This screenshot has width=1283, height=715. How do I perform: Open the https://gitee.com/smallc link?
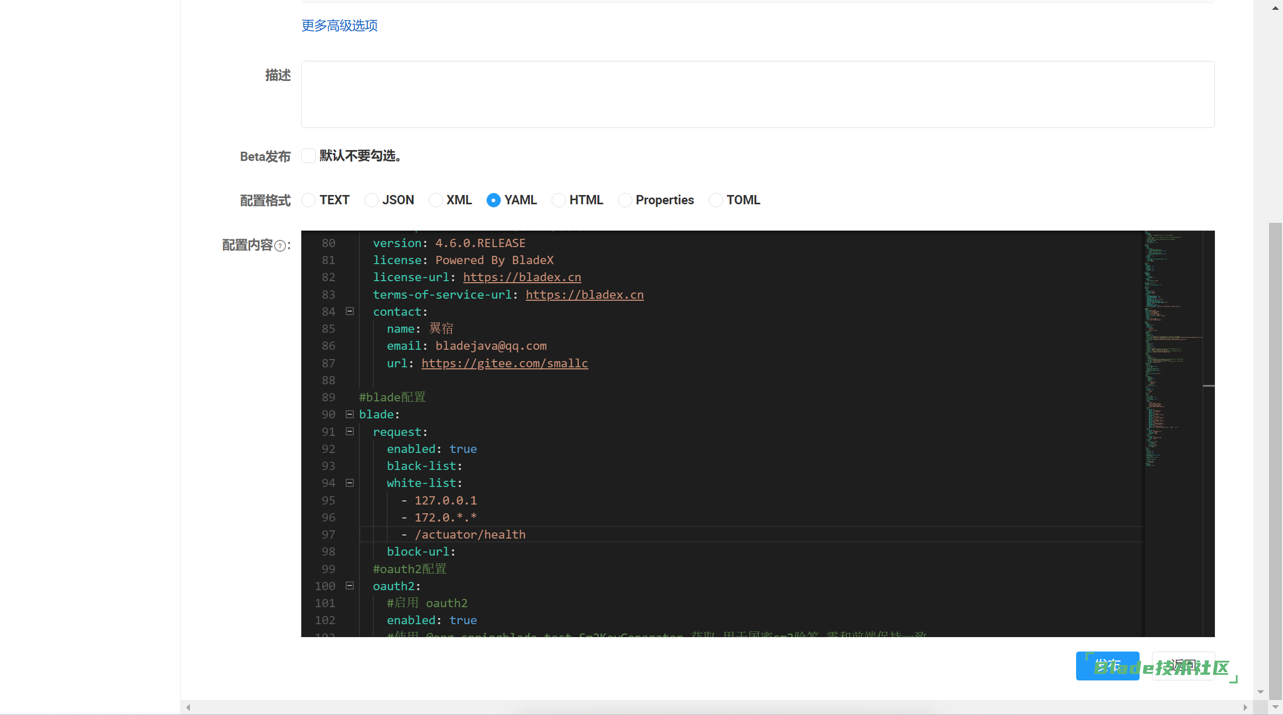coord(505,363)
